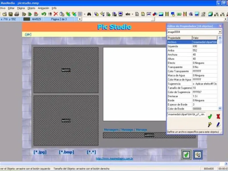Select the edit0002 field on canvas
228x171 pixels.
149,135
